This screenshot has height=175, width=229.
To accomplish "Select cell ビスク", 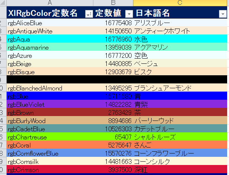I will (x=180, y=72).
